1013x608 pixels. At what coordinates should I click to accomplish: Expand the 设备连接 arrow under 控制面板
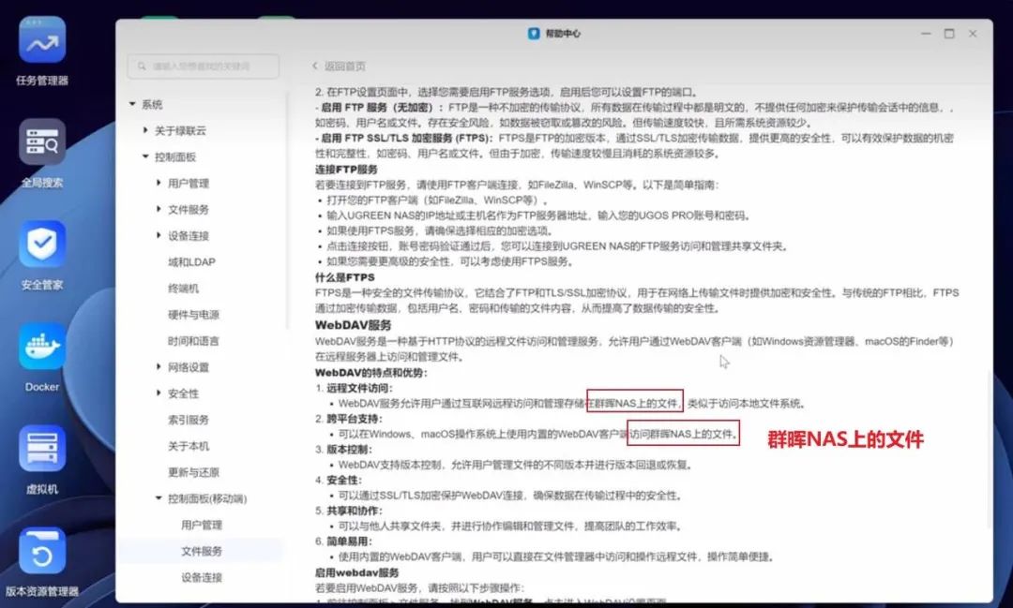pos(159,235)
